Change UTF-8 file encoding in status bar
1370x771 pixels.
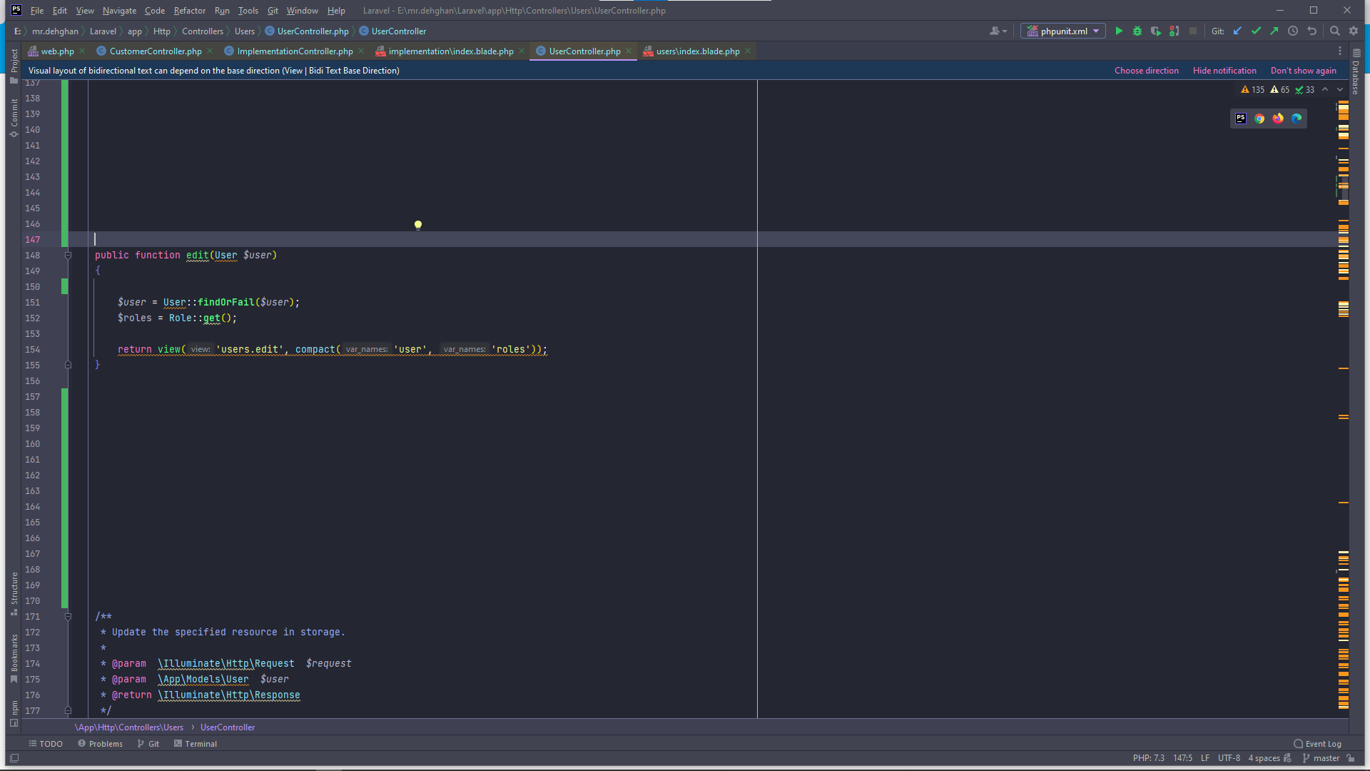coord(1229,759)
